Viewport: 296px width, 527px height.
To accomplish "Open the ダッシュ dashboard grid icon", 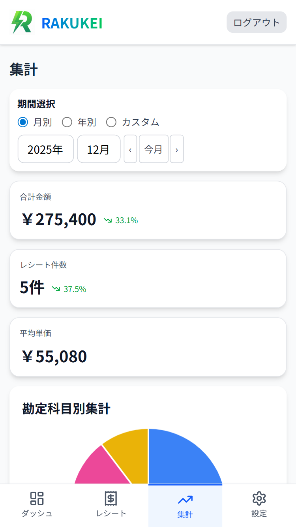I will click(37, 498).
